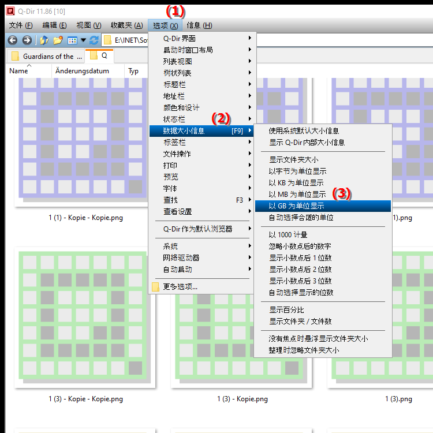Click the 更多选项... folder icon

coord(155,287)
